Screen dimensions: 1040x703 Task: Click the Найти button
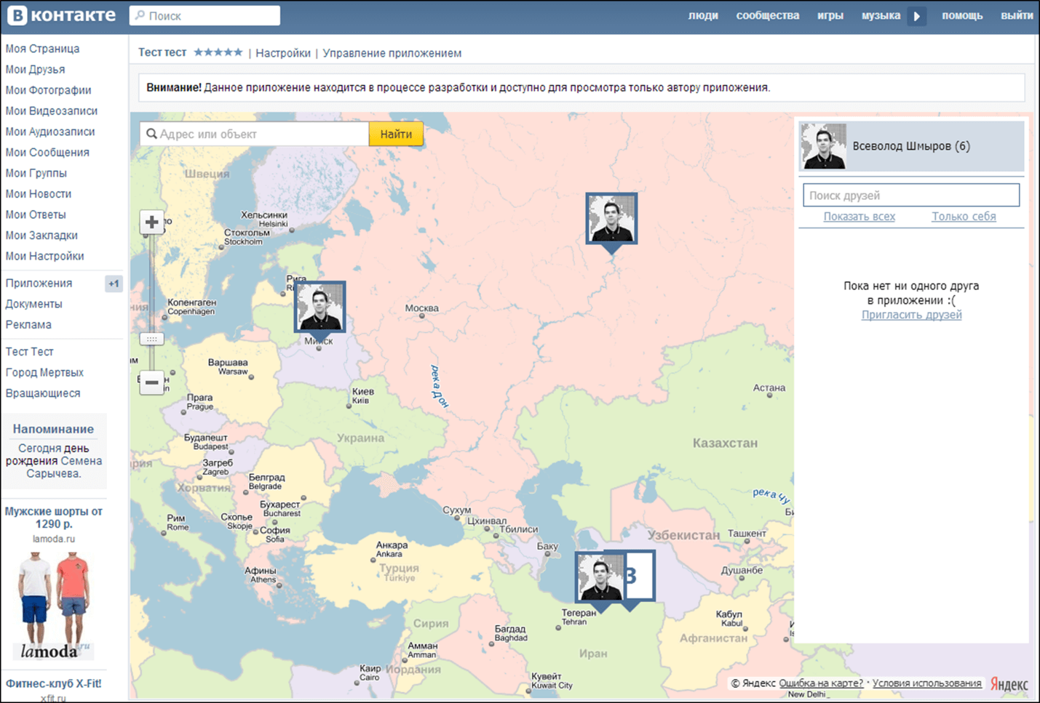pyautogui.click(x=396, y=134)
